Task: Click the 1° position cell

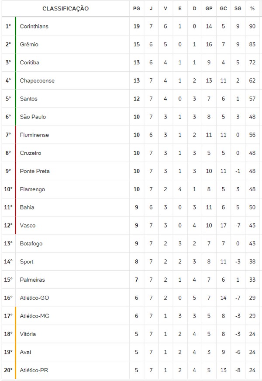Action: tap(8, 26)
